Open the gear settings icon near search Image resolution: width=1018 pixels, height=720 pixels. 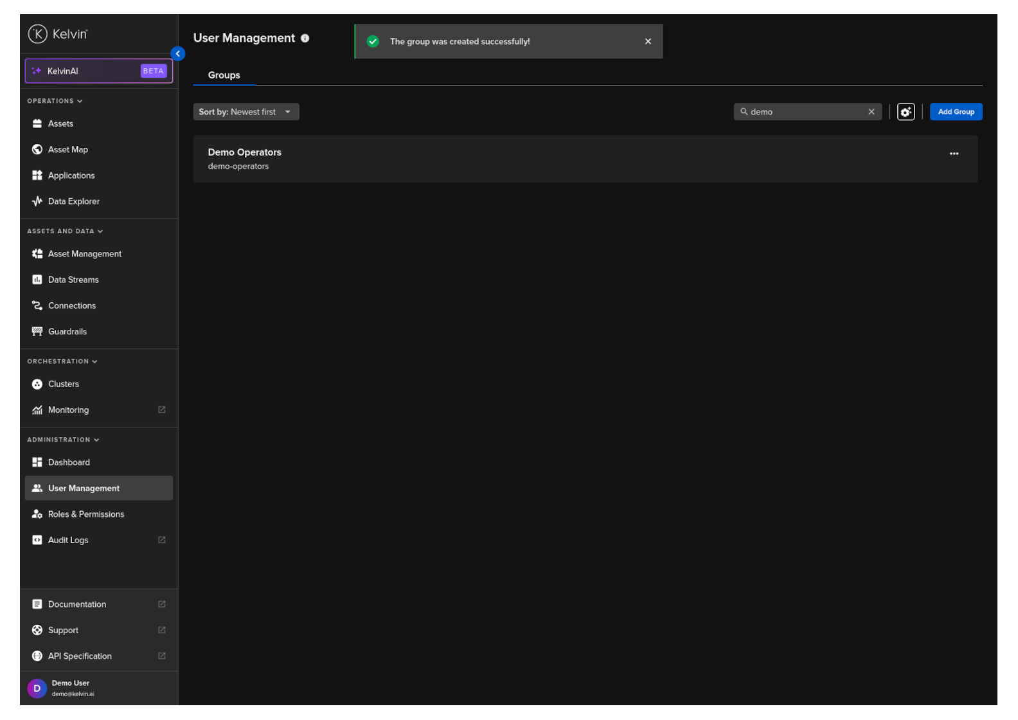point(906,112)
